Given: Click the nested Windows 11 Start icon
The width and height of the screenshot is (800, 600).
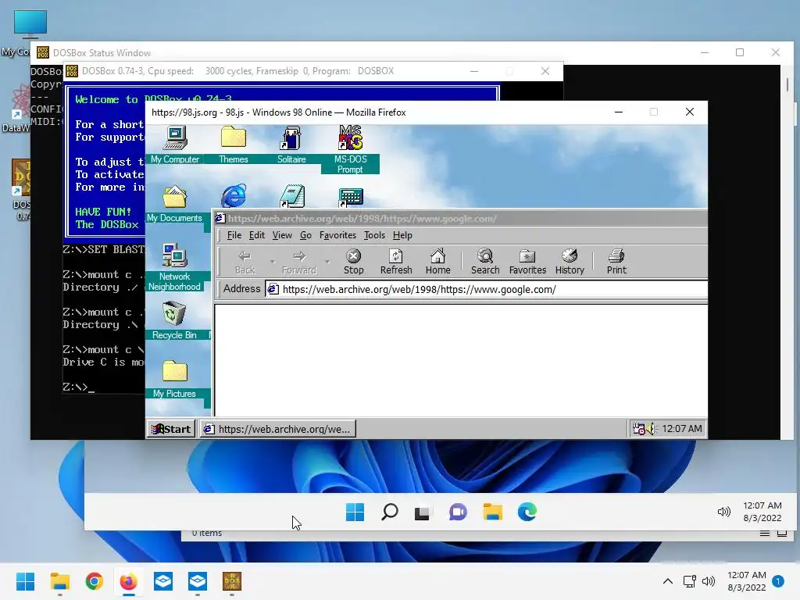Looking at the screenshot, I should click(x=355, y=512).
